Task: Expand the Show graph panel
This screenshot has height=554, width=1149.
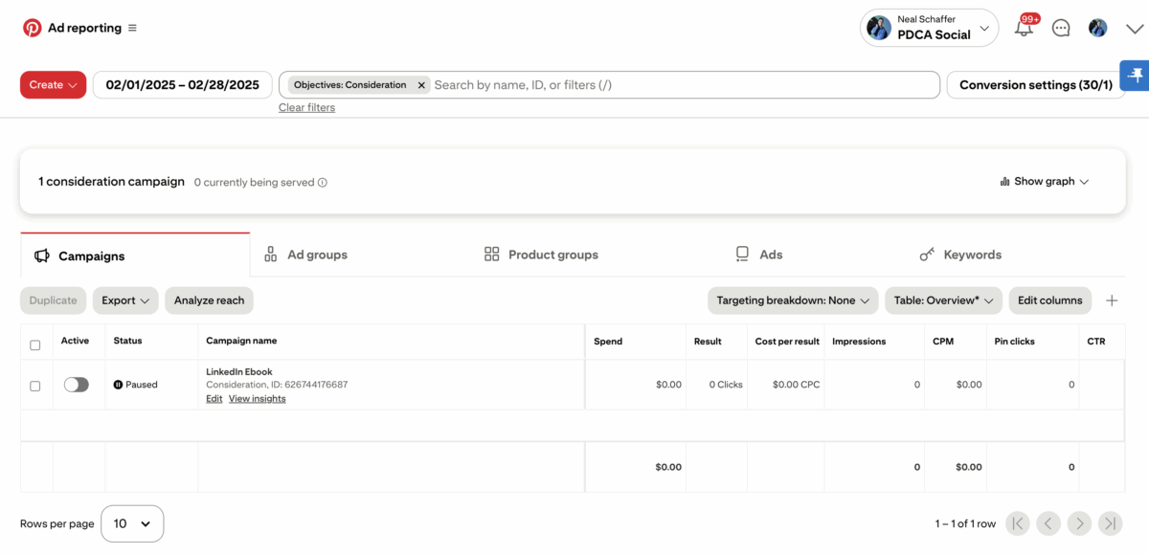Action: coord(1044,182)
